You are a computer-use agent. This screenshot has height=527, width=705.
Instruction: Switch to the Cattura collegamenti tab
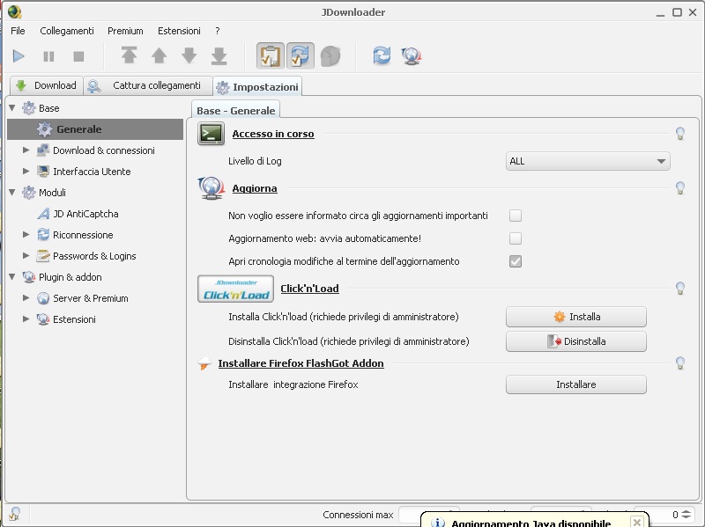tap(147, 85)
